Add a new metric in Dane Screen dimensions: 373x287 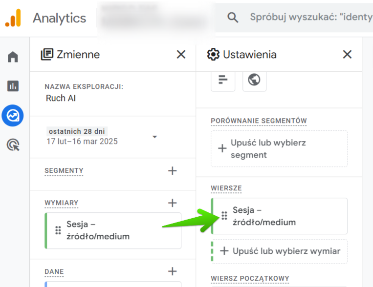172,272
